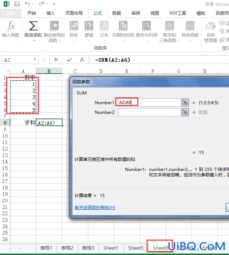Open Recently Used functions icon
The height and width of the screenshot is (255, 229).
54,26
